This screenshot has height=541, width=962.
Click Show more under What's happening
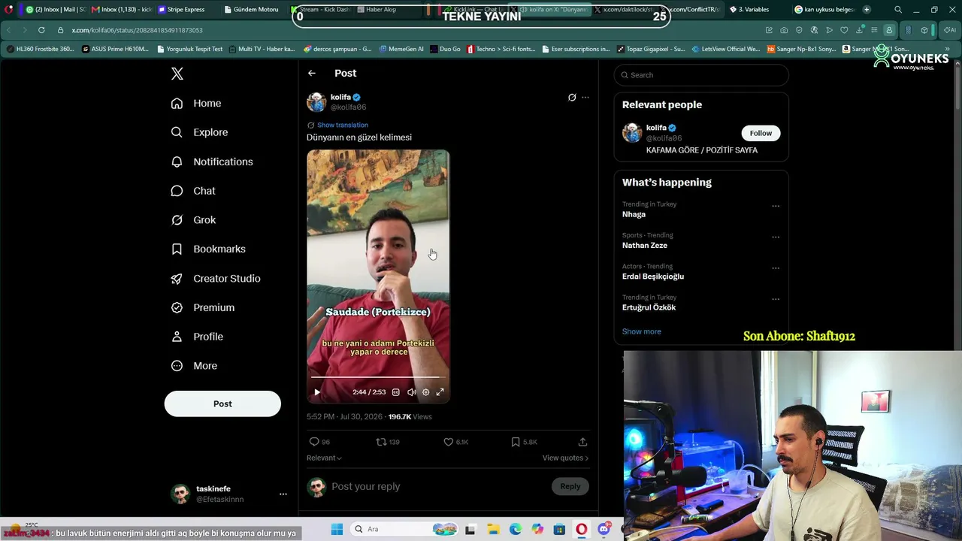pyautogui.click(x=642, y=331)
